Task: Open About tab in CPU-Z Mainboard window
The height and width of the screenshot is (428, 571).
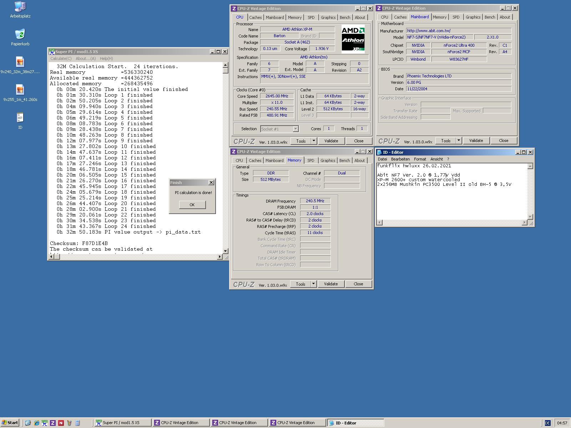Action: [x=505, y=17]
